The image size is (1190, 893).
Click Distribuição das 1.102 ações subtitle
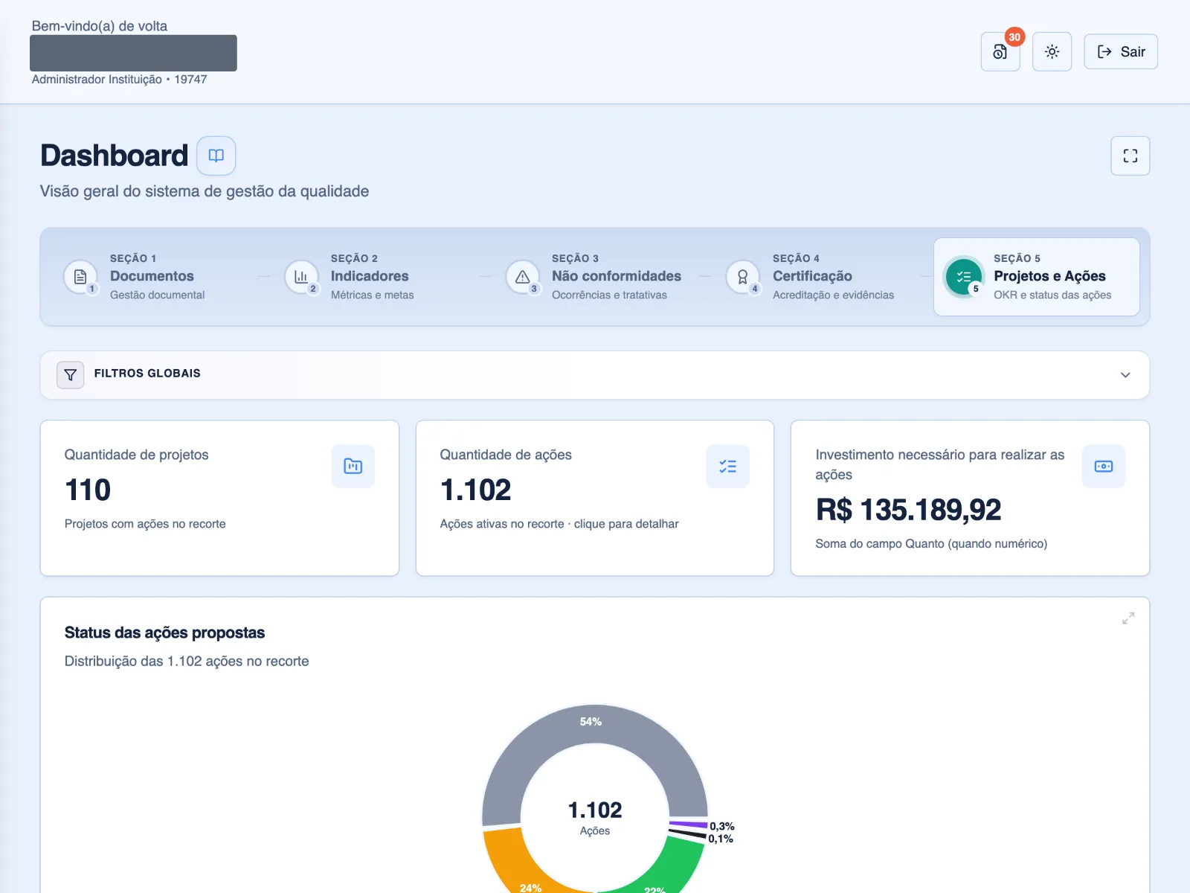(x=187, y=662)
